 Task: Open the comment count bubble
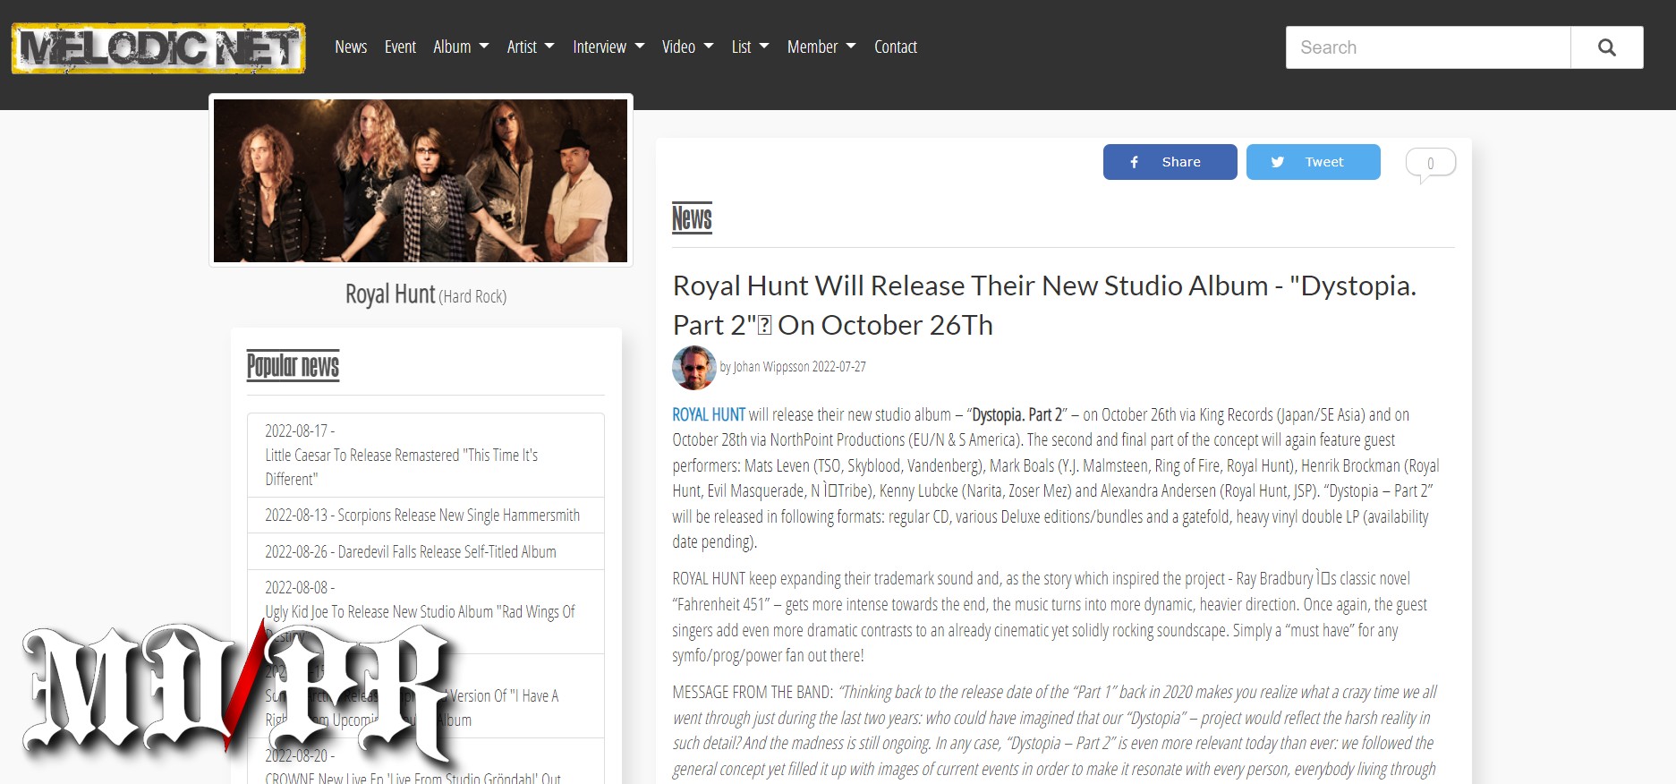pyautogui.click(x=1431, y=164)
